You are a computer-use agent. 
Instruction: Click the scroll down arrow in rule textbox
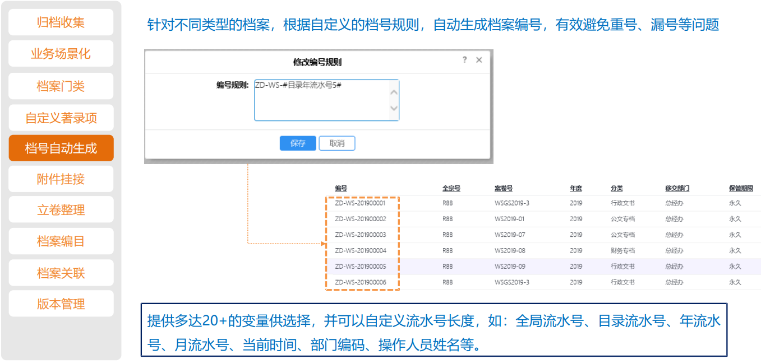click(x=394, y=109)
